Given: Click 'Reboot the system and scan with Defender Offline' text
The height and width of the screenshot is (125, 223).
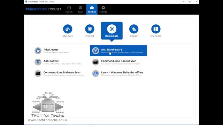Looking at the screenshot, I should 121,75.
